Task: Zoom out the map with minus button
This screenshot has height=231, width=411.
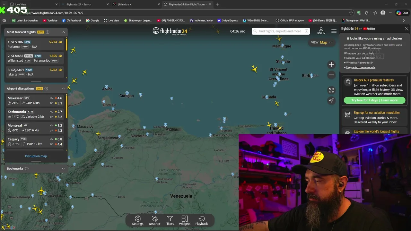Action: point(331,75)
